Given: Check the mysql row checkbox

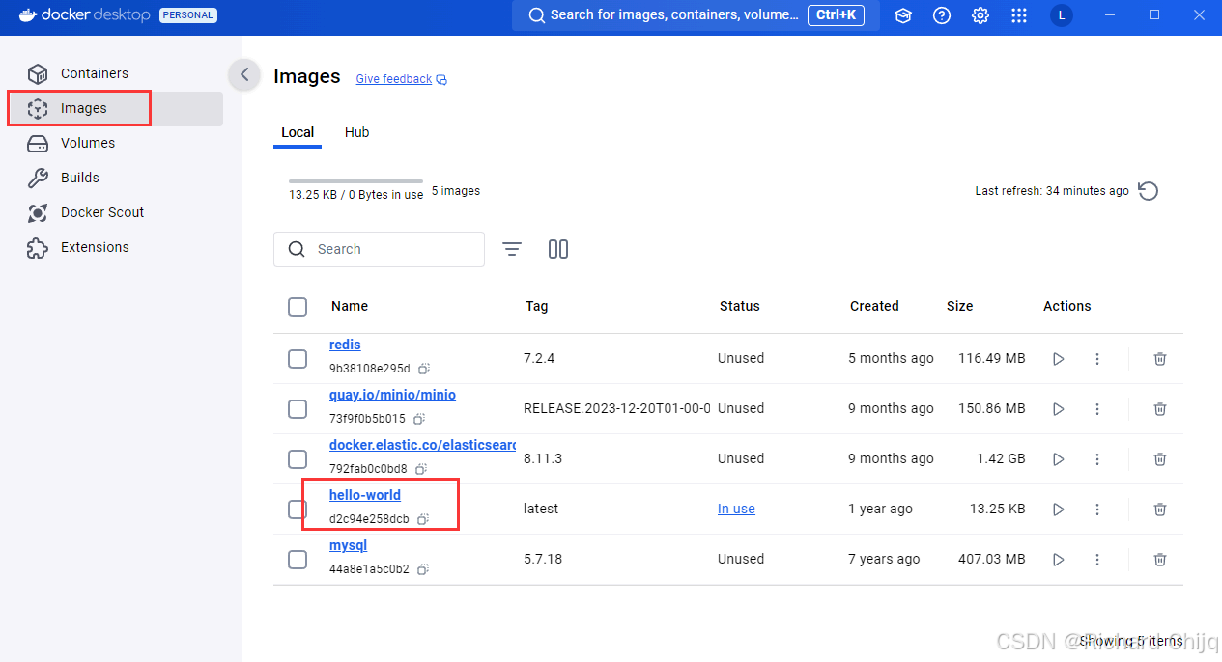Looking at the screenshot, I should 298,560.
